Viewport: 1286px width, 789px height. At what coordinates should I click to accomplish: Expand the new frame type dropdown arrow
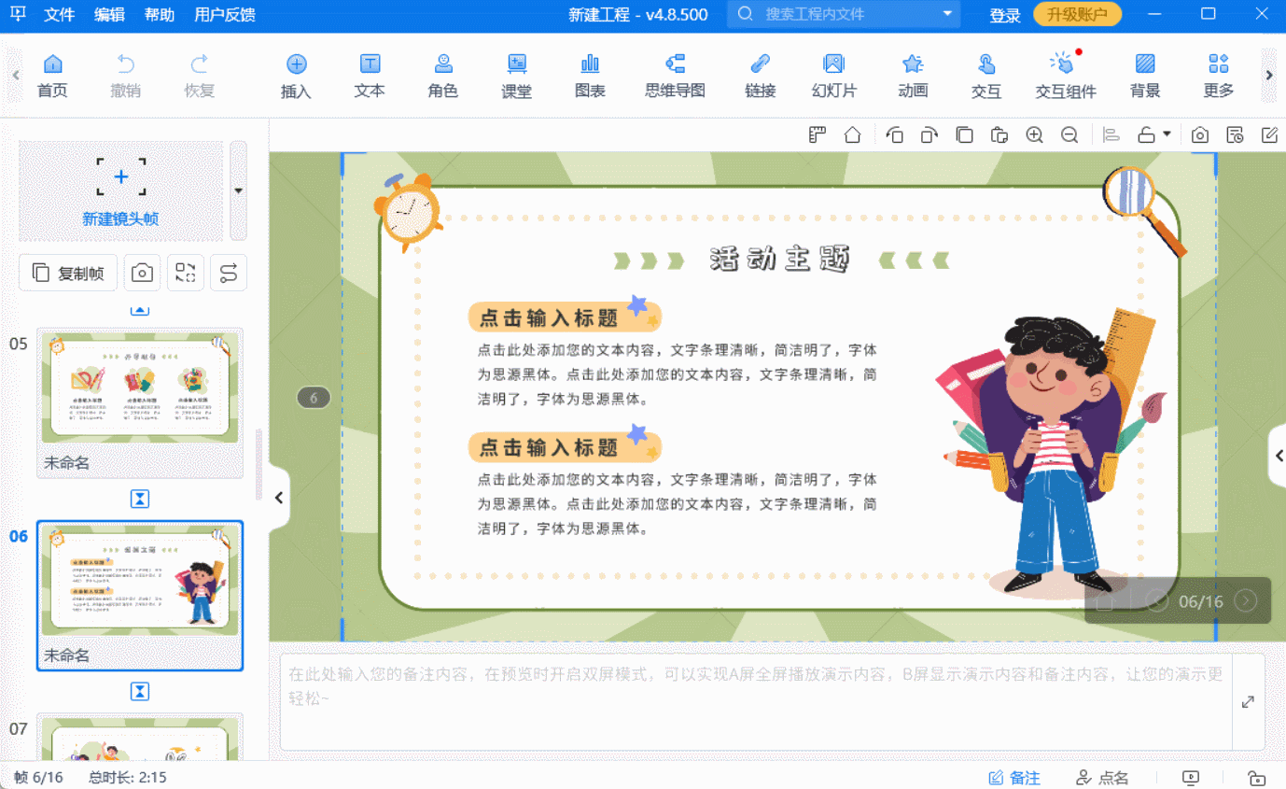238,191
